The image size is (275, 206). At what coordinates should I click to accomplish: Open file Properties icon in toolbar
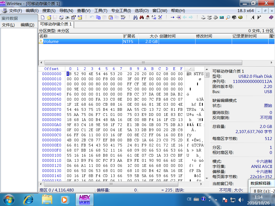pyautogui.click(x=74, y=17)
